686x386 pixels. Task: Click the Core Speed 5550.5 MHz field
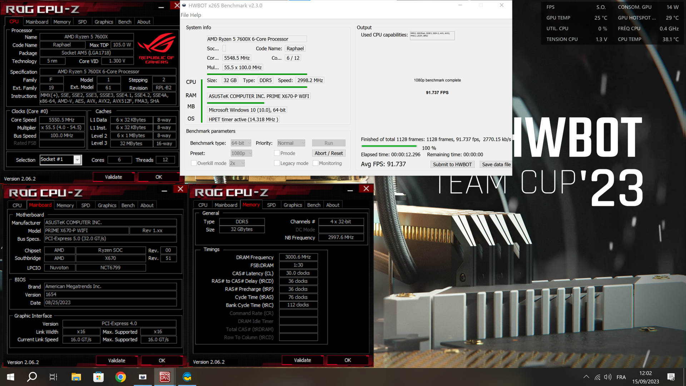click(x=62, y=120)
